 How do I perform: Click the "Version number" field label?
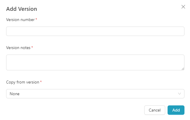click(20, 20)
